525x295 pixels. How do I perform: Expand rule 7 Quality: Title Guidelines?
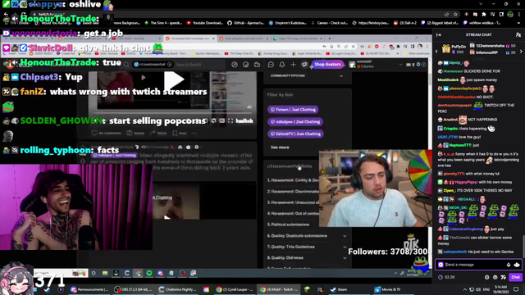(345, 247)
